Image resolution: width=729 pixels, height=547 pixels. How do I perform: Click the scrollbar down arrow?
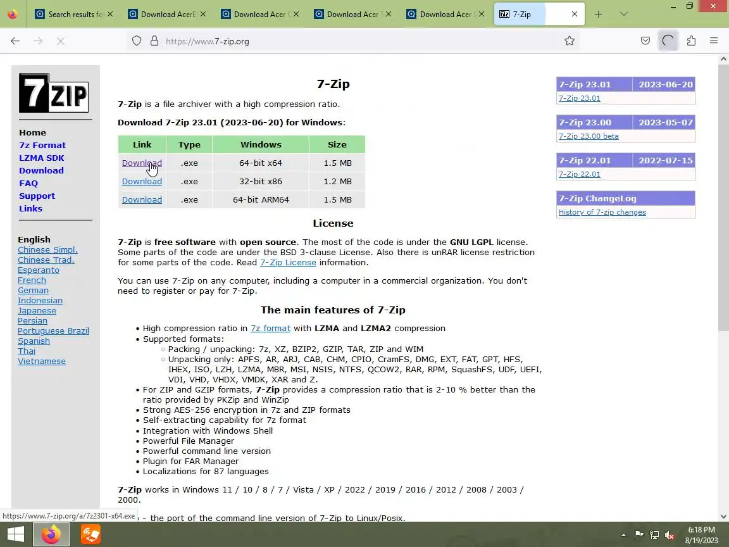click(723, 517)
